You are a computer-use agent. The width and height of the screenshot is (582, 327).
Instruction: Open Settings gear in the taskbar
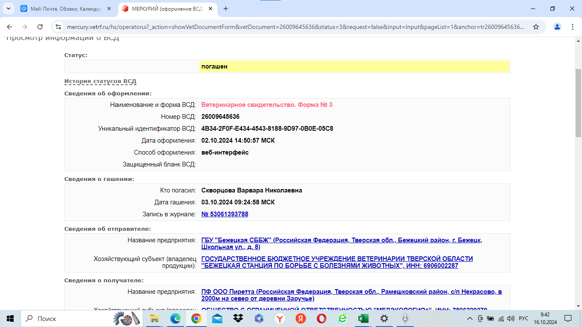[384, 318]
